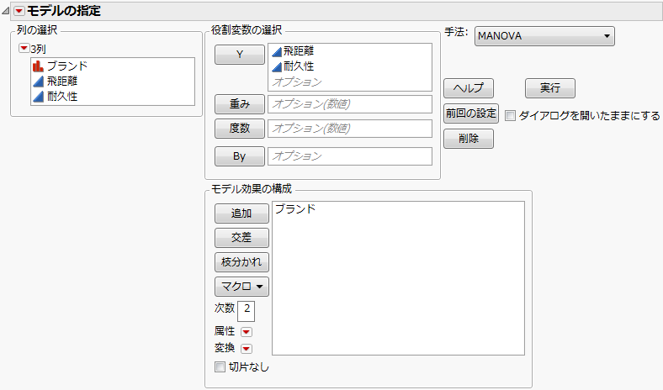
Task: Click the 次数 number field
Action: click(x=247, y=309)
